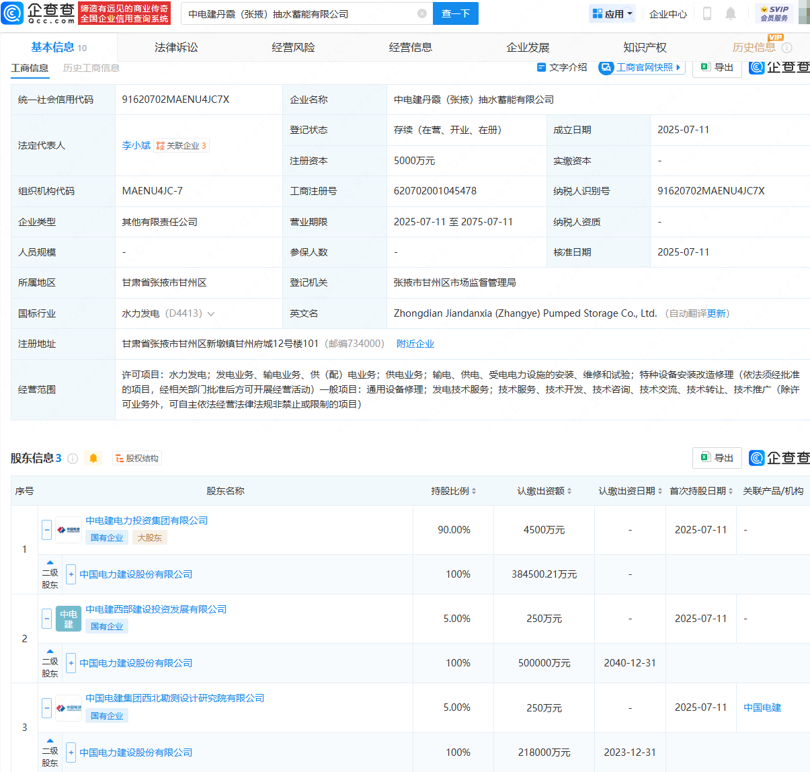Click the 大股东 tag
The width and height of the screenshot is (810, 772).
(150, 537)
